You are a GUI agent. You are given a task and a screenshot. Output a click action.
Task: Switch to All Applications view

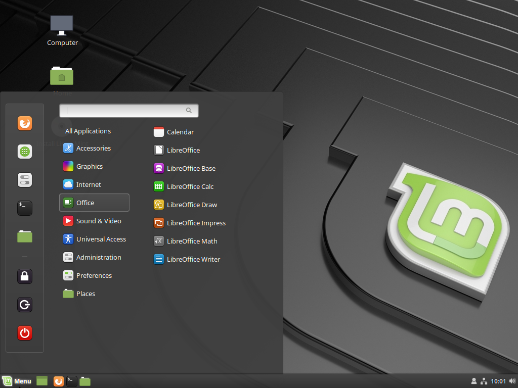click(x=88, y=131)
